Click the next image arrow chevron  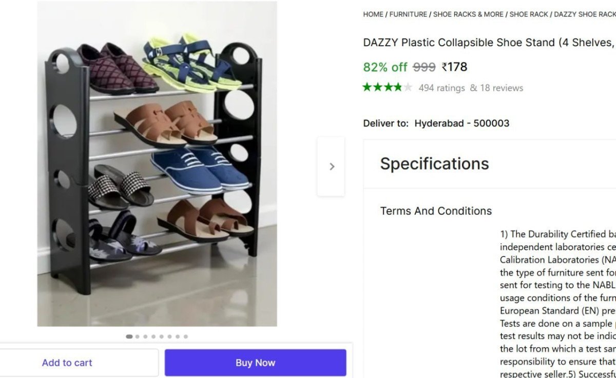pos(332,166)
